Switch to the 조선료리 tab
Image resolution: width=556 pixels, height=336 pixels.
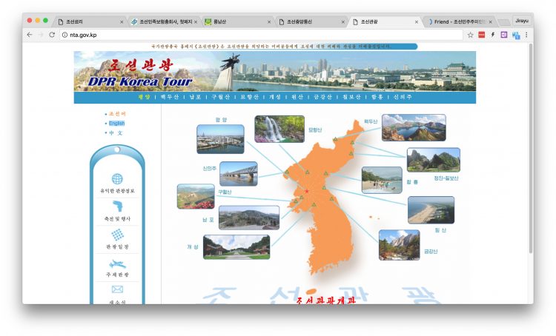click(90, 21)
